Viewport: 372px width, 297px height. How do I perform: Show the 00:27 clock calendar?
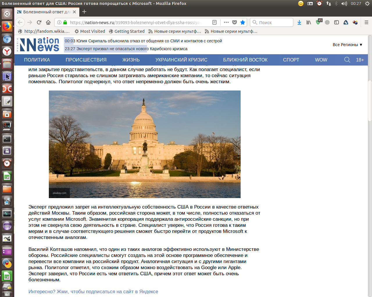point(356,3)
